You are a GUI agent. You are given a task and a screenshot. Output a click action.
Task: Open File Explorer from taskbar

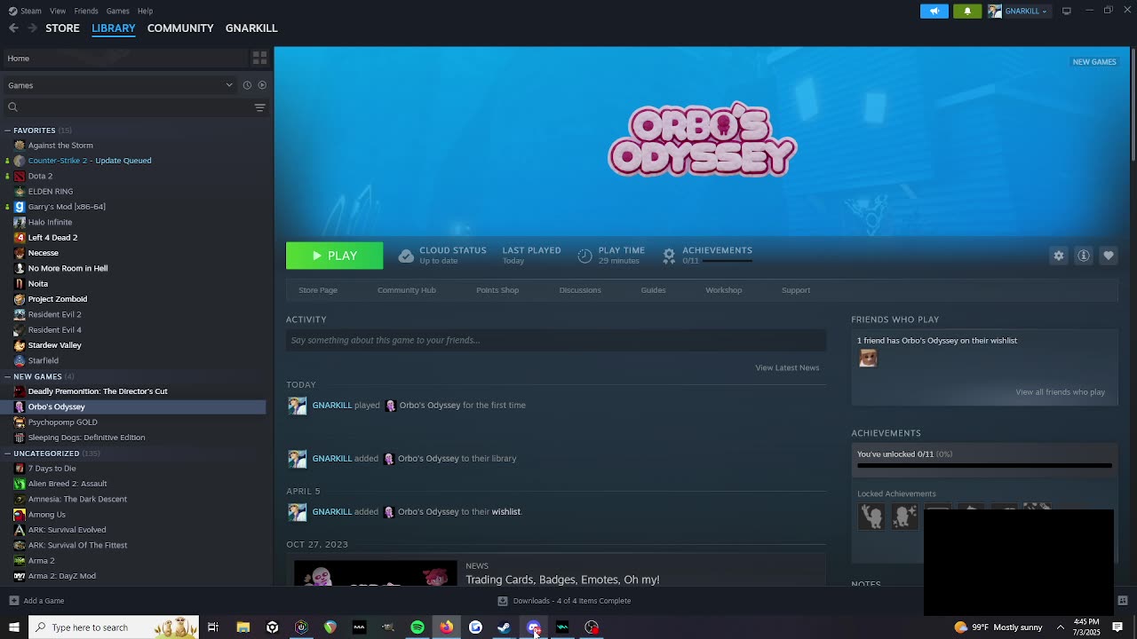[x=243, y=627]
